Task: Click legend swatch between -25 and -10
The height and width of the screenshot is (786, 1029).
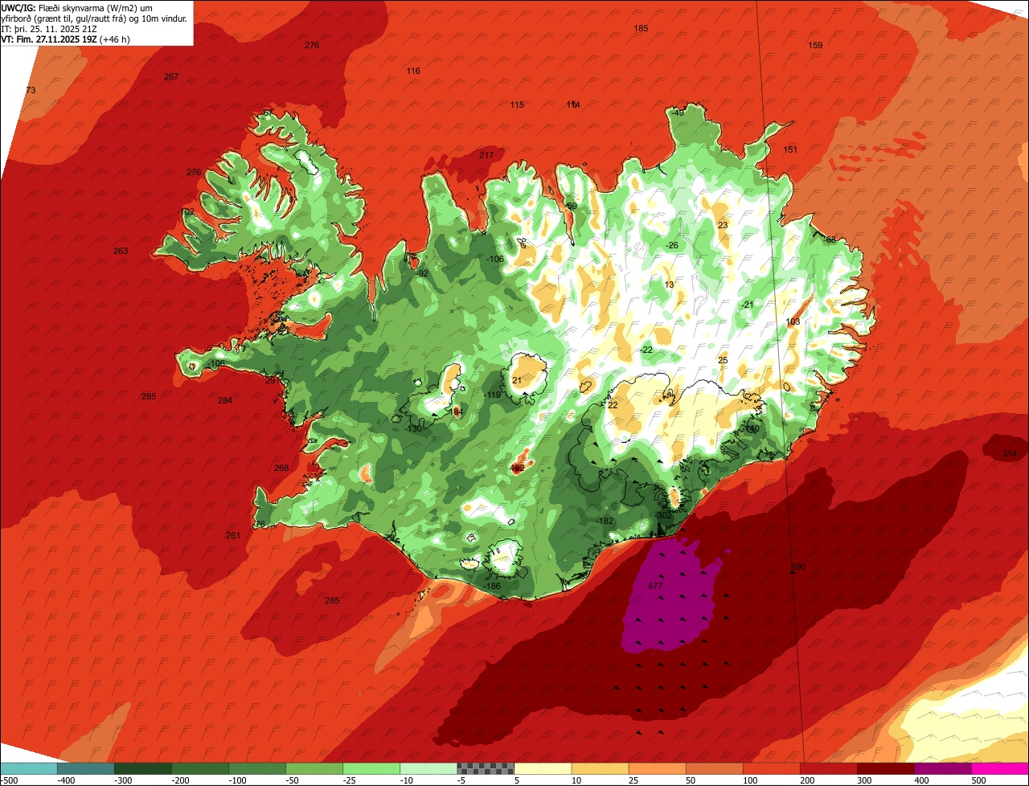Action: pyautogui.click(x=371, y=768)
